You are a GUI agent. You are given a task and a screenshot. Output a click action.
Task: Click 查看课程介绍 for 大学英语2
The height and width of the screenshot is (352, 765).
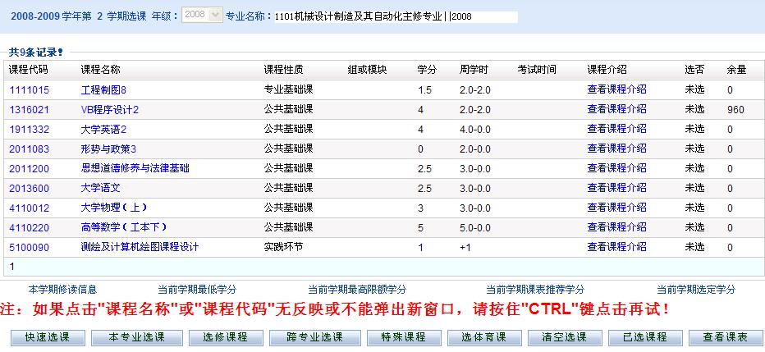coord(616,129)
